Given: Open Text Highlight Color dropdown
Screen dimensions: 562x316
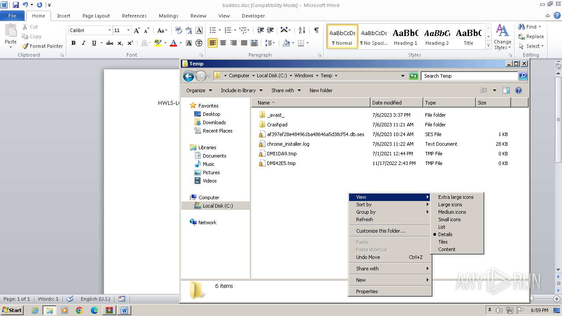Looking at the screenshot, I should (165, 43).
